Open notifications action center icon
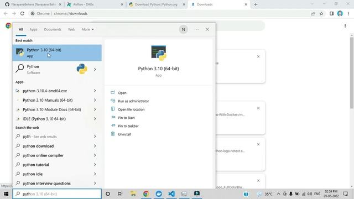Image resolution: width=354 pixels, height=199 pixels. tap(345, 194)
